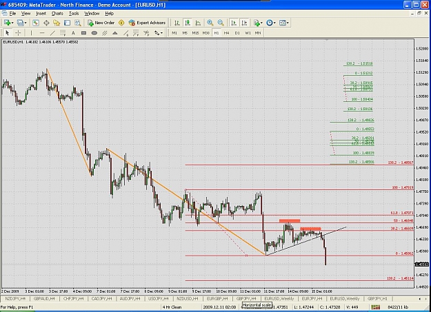Switch to the NZDJPY,H4 chart tab

(x=15, y=298)
